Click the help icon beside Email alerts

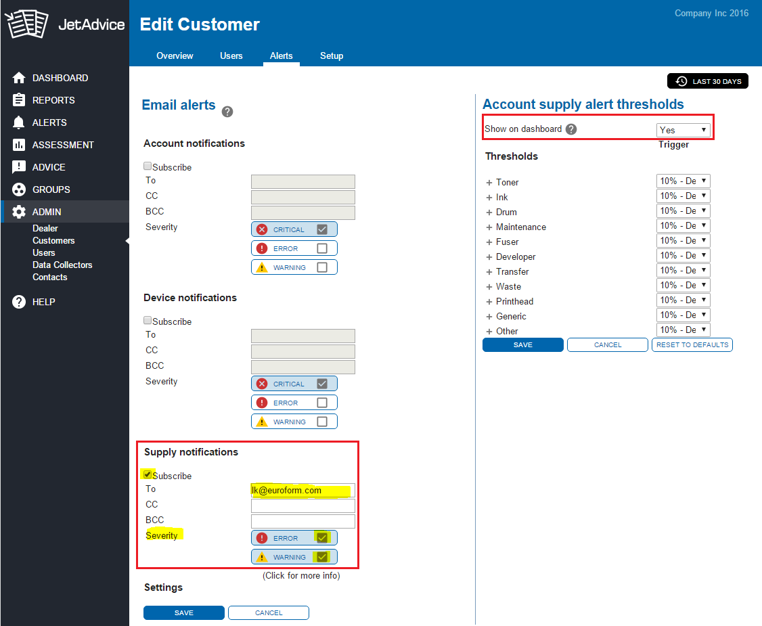click(x=227, y=112)
